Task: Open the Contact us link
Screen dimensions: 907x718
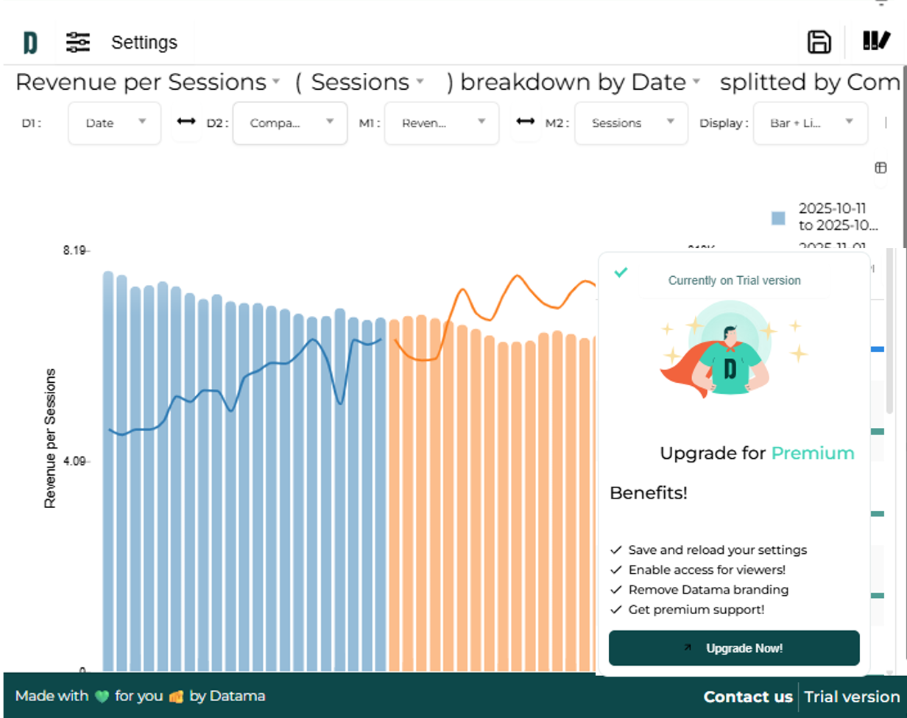Action: [748, 697]
